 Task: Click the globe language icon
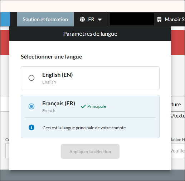pyautogui.click(x=82, y=19)
